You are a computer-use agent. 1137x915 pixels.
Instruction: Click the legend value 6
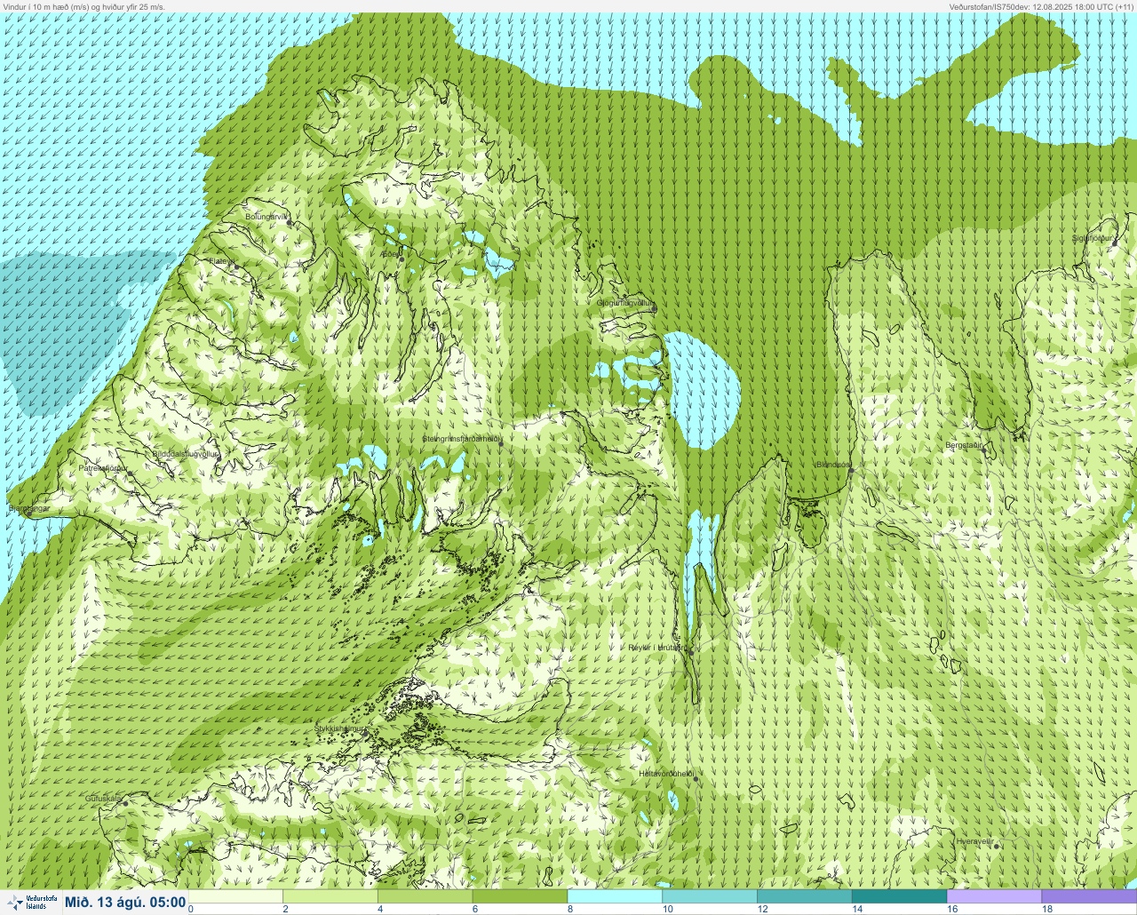click(x=475, y=909)
